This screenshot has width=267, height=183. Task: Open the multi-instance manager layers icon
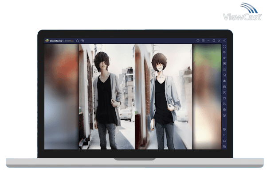click(x=224, y=110)
